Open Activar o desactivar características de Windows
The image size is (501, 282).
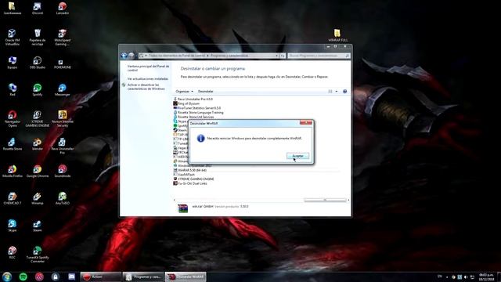coord(146,87)
